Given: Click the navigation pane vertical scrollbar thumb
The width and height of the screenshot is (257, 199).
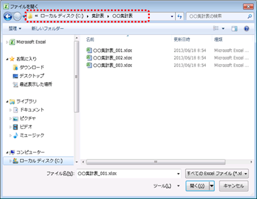Looking at the screenshot, I should pyautogui.click(x=76, y=77).
